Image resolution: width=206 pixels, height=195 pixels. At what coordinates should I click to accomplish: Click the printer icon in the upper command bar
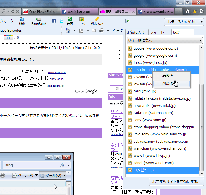click(x=102, y=31)
